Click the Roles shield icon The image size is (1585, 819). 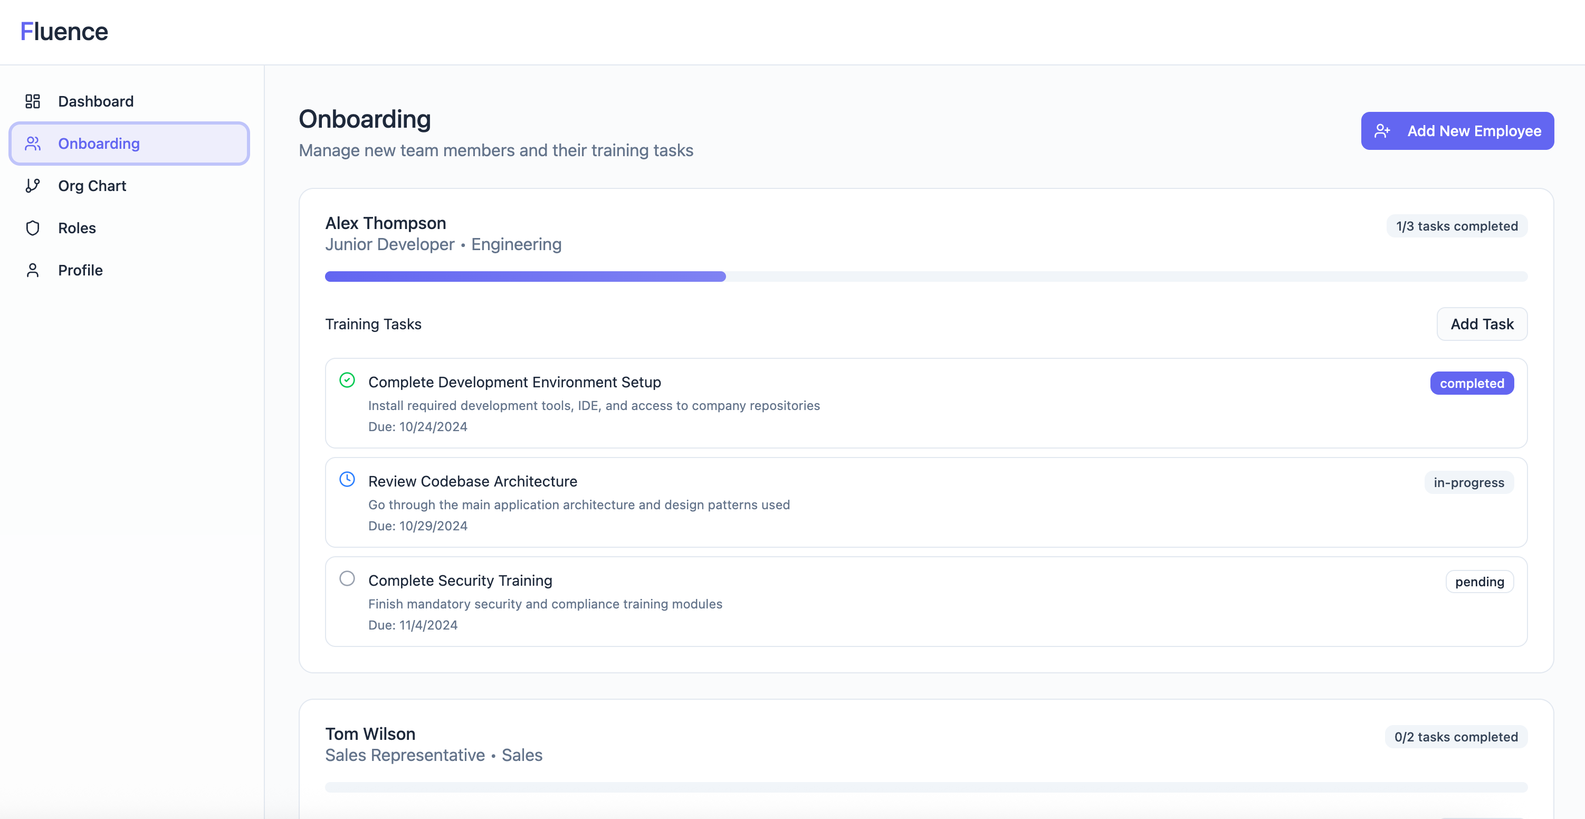pyautogui.click(x=33, y=227)
